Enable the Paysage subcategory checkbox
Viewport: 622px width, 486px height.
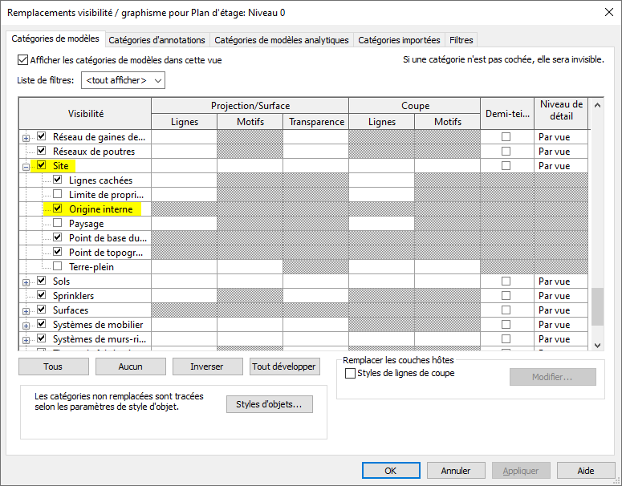click(58, 224)
